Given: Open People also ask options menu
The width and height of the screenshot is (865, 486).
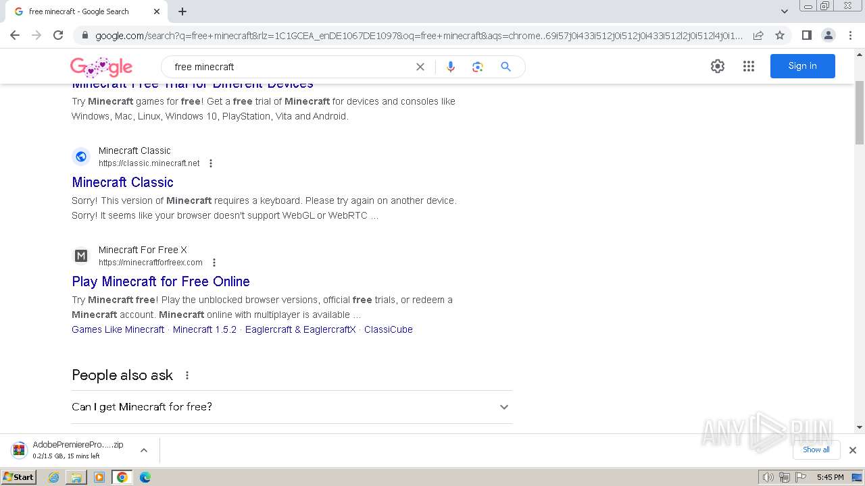Looking at the screenshot, I should (187, 375).
